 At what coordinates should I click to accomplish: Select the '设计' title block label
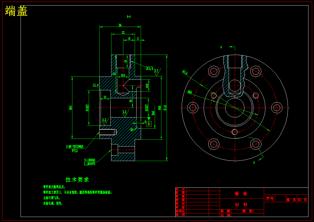[x=180, y=189]
